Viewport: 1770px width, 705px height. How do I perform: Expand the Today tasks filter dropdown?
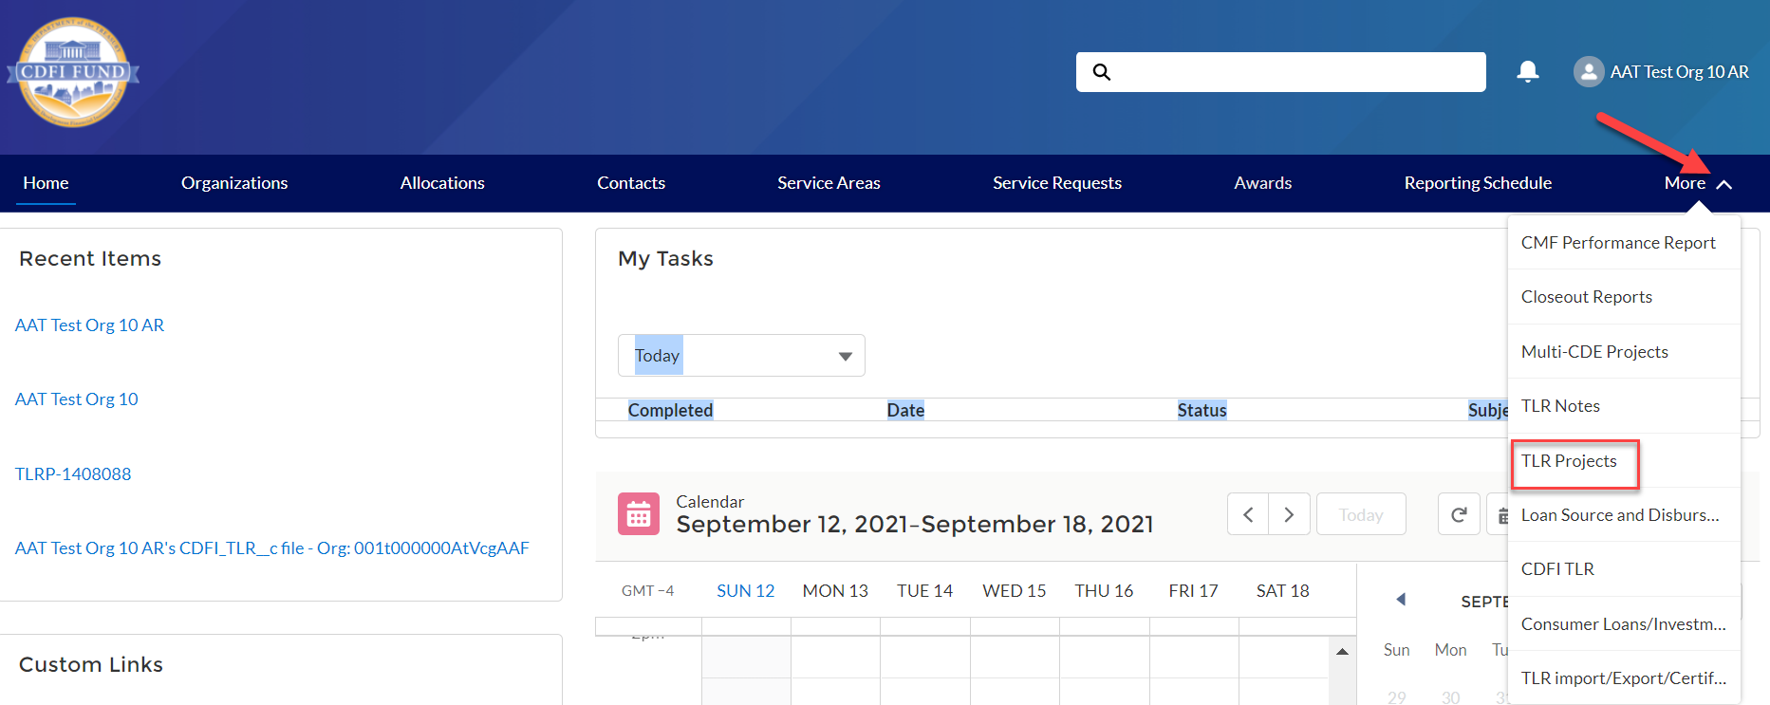click(845, 356)
